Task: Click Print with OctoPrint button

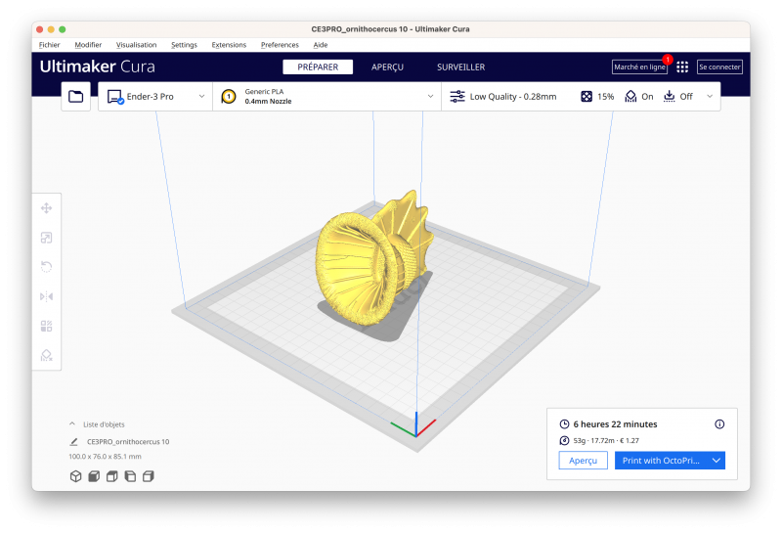Action: point(661,460)
